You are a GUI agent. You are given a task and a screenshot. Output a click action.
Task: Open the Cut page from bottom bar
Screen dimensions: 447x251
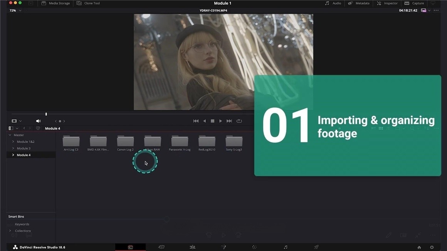[161, 247]
